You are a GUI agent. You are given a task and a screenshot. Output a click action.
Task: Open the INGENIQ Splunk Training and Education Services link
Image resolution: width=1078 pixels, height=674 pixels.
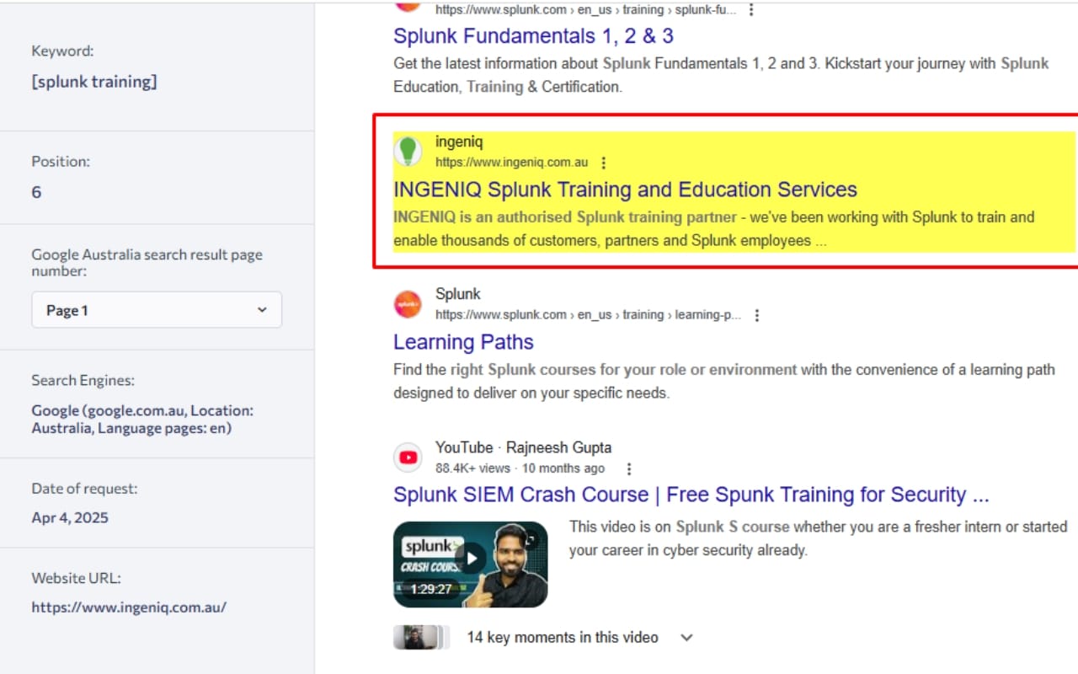coord(625,190)
